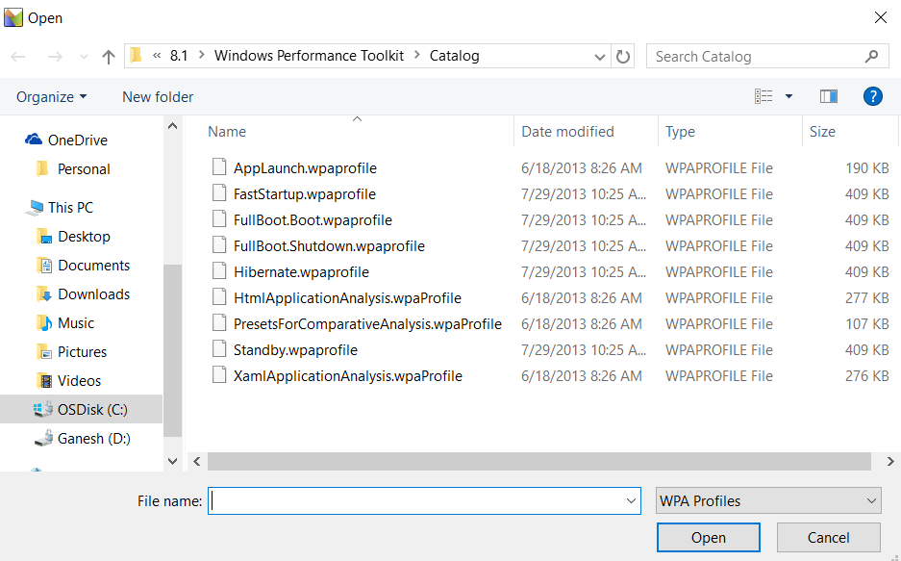This screenshot has width=901, height=561.
Task: Select Standby.wpaprofile file
Action: click(295, 349)
